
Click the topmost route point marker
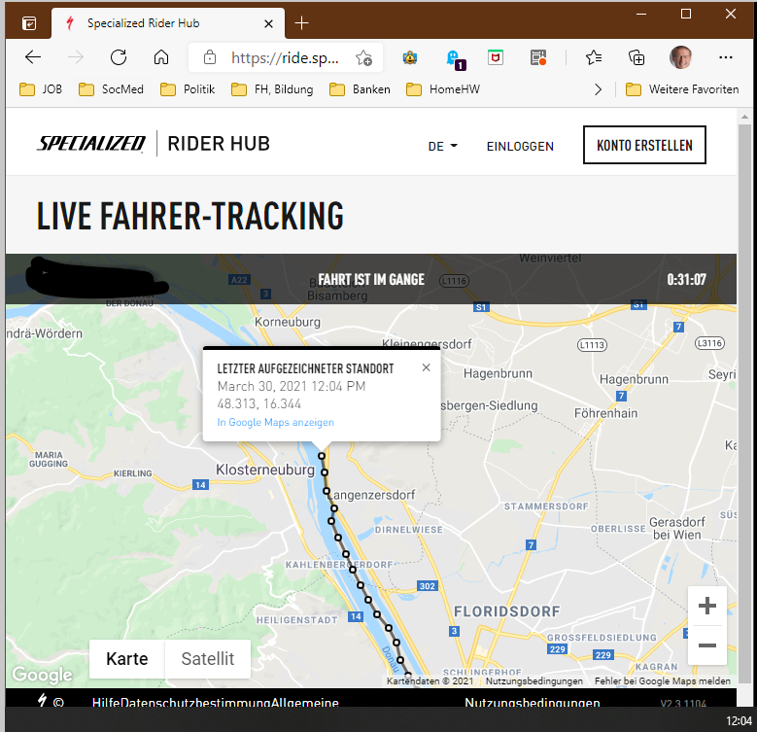pyautogui.click(x=322, y=456)
